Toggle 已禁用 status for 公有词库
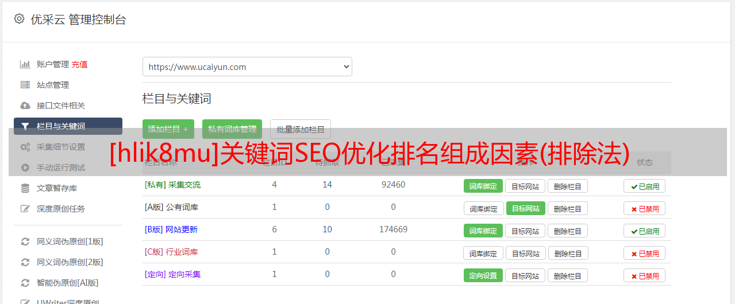This screenshot has width=735, height=304. point(644,208)
